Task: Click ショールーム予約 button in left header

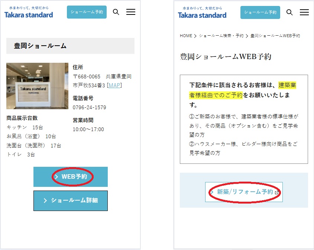Action: pyautogui.click(x=87, y=12)
